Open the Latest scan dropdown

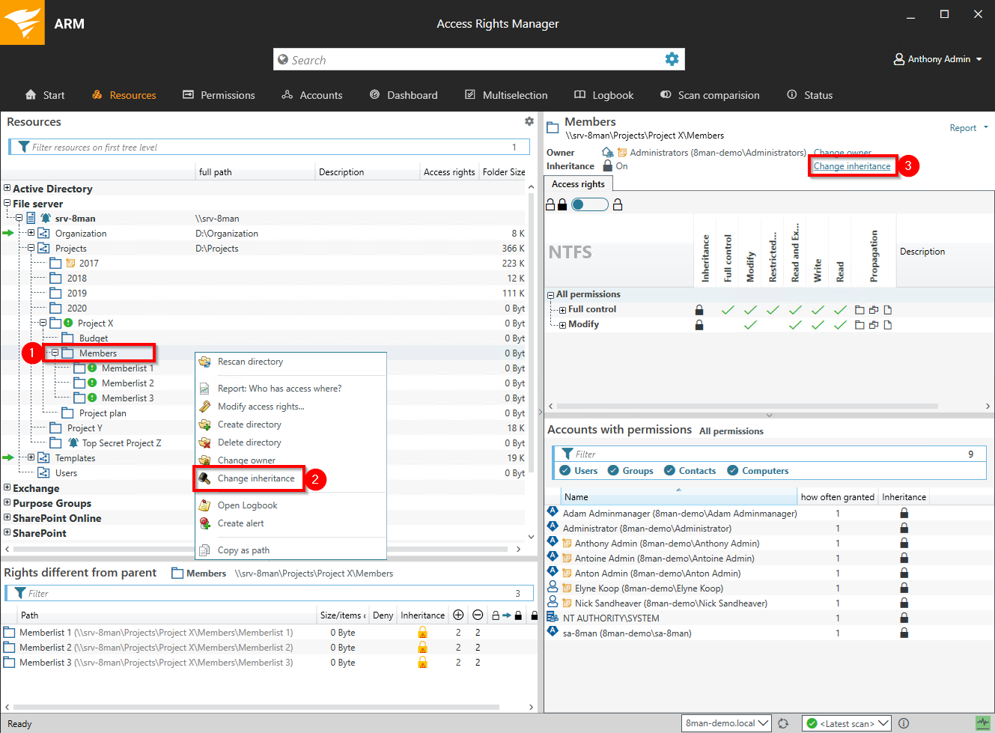point(846,723)
